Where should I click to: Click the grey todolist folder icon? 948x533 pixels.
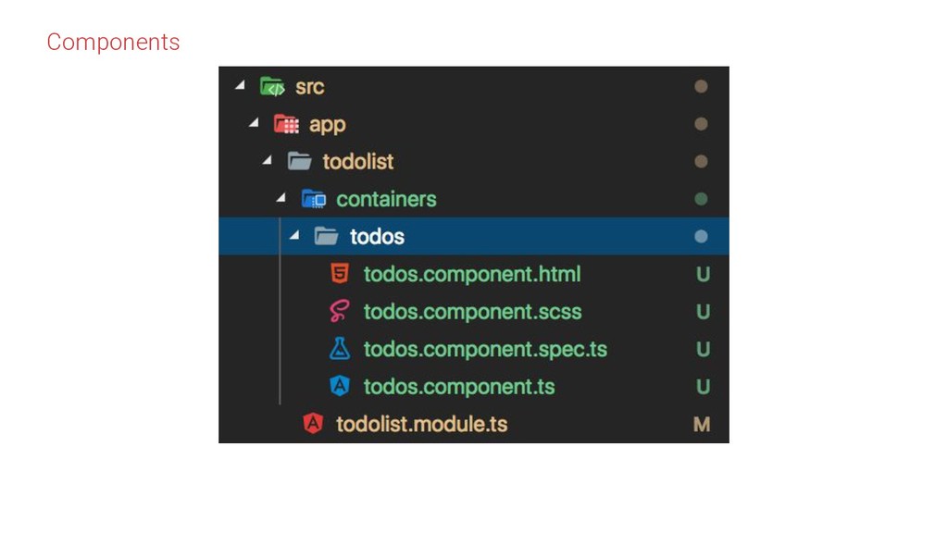click(x=299, y=162)
